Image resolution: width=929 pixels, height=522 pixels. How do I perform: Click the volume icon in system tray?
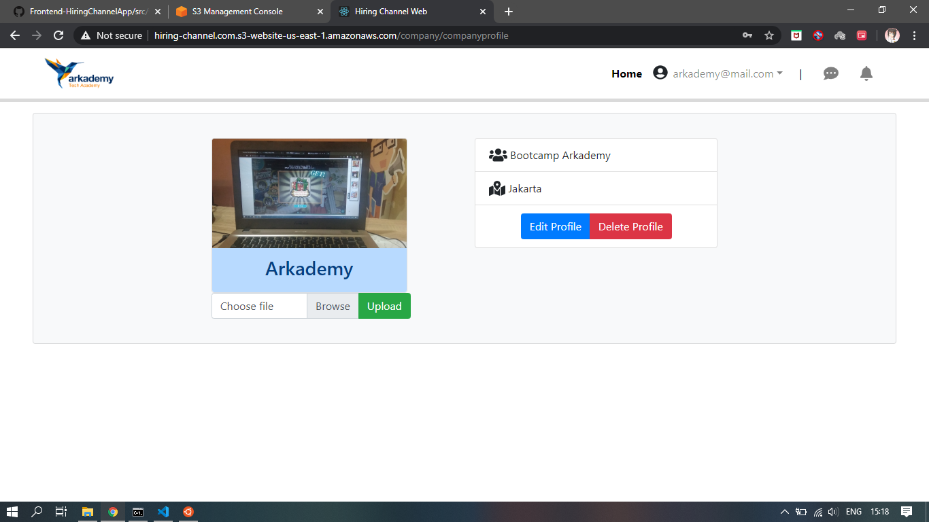833,512
